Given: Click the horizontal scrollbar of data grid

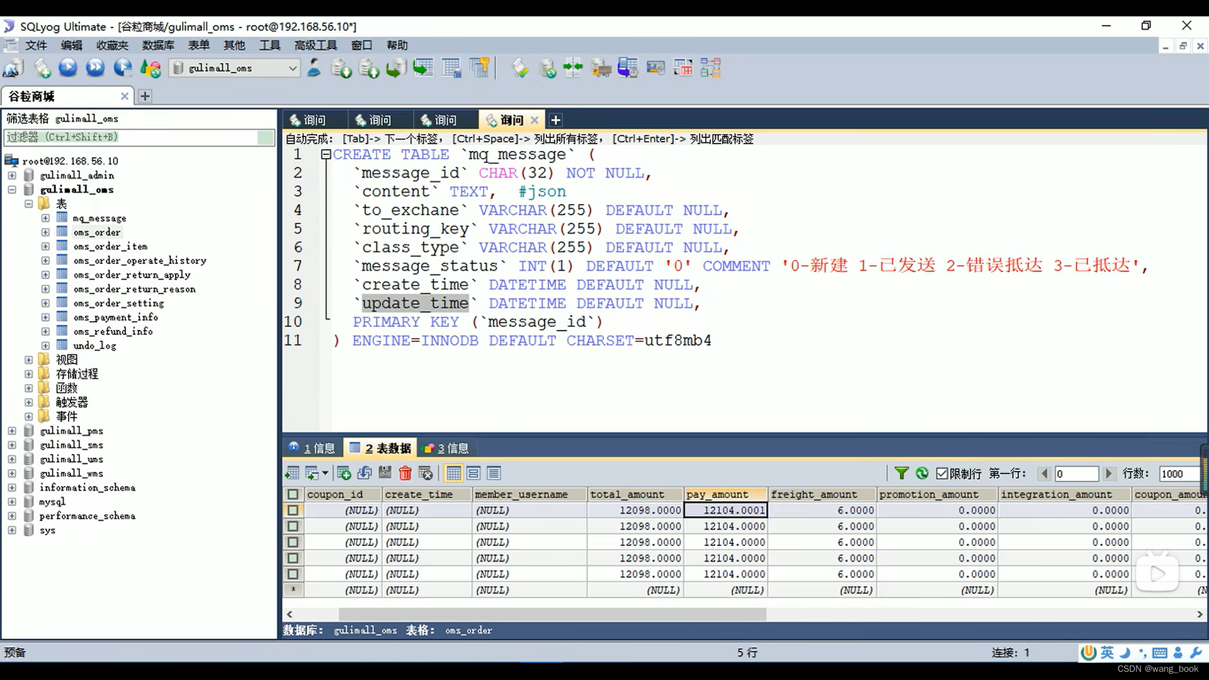Looking at the screenshot, I should point(552,614).
